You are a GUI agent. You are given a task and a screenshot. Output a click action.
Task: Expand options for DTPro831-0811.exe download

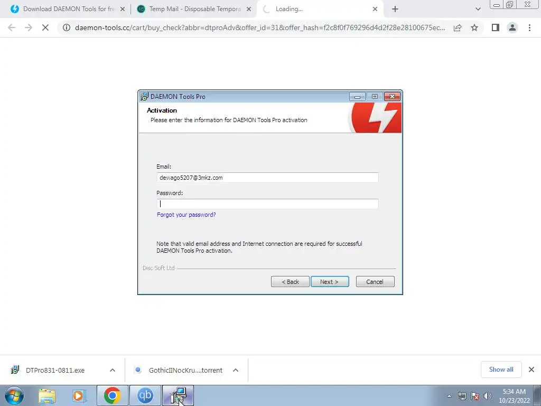point(113,370)
